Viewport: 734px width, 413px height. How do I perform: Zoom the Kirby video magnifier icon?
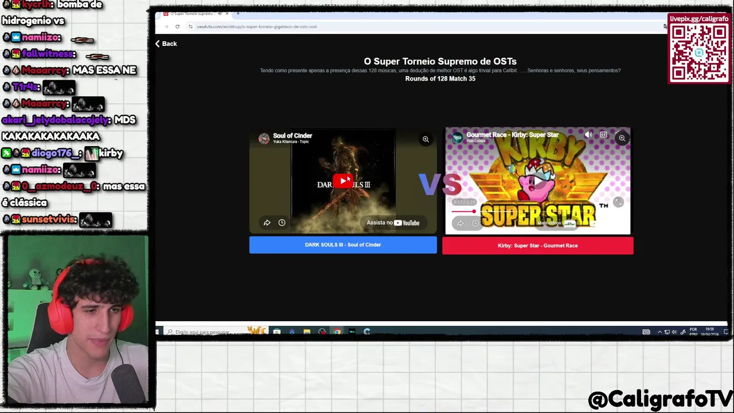(x=622, y=138)
